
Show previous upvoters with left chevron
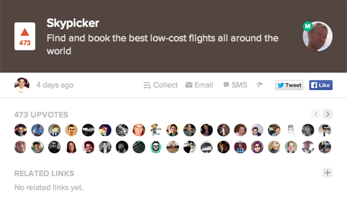click(316, 114)
